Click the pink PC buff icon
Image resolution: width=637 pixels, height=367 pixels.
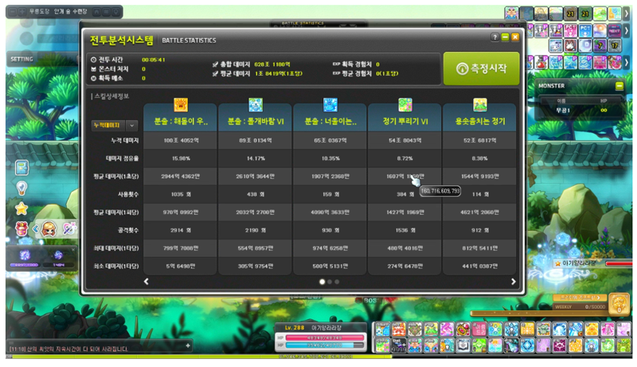(x=570, y=30)
